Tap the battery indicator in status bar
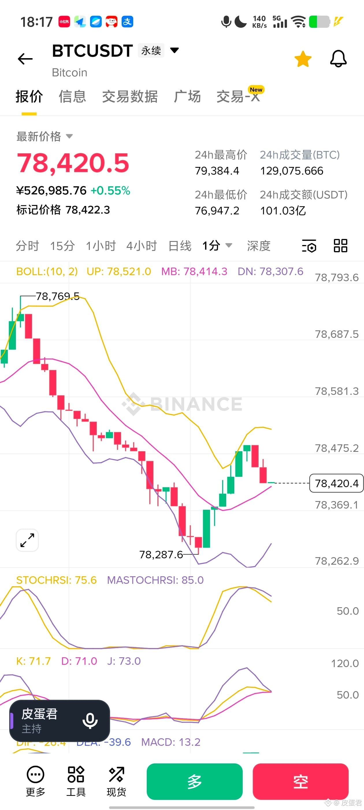 (x=320, y=22)
